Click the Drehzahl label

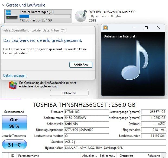[134, 124]
